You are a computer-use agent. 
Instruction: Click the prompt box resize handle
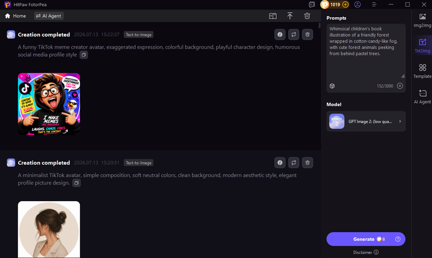point(403,76)
